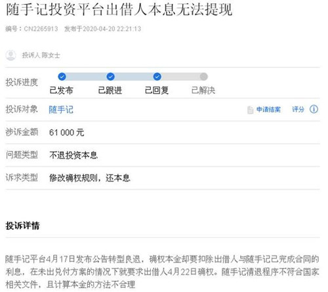Click the 已解决 step label
328x292 pixels.
point(203,90)
